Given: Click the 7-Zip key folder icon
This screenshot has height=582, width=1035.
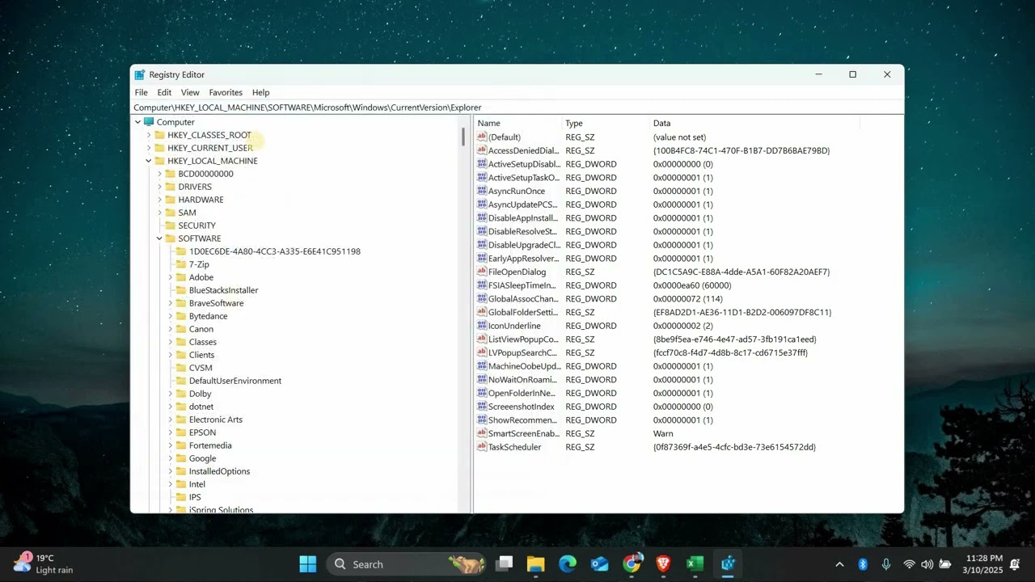Looking at the screenshot, I should coord(181,264).
